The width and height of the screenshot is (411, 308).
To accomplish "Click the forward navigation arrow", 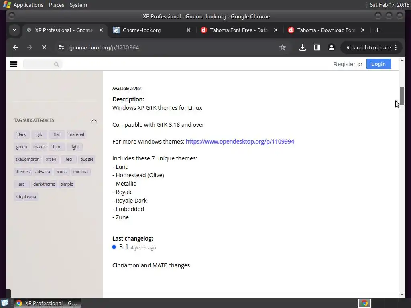I will 30,47.
